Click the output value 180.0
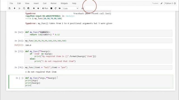 (28, 45)
